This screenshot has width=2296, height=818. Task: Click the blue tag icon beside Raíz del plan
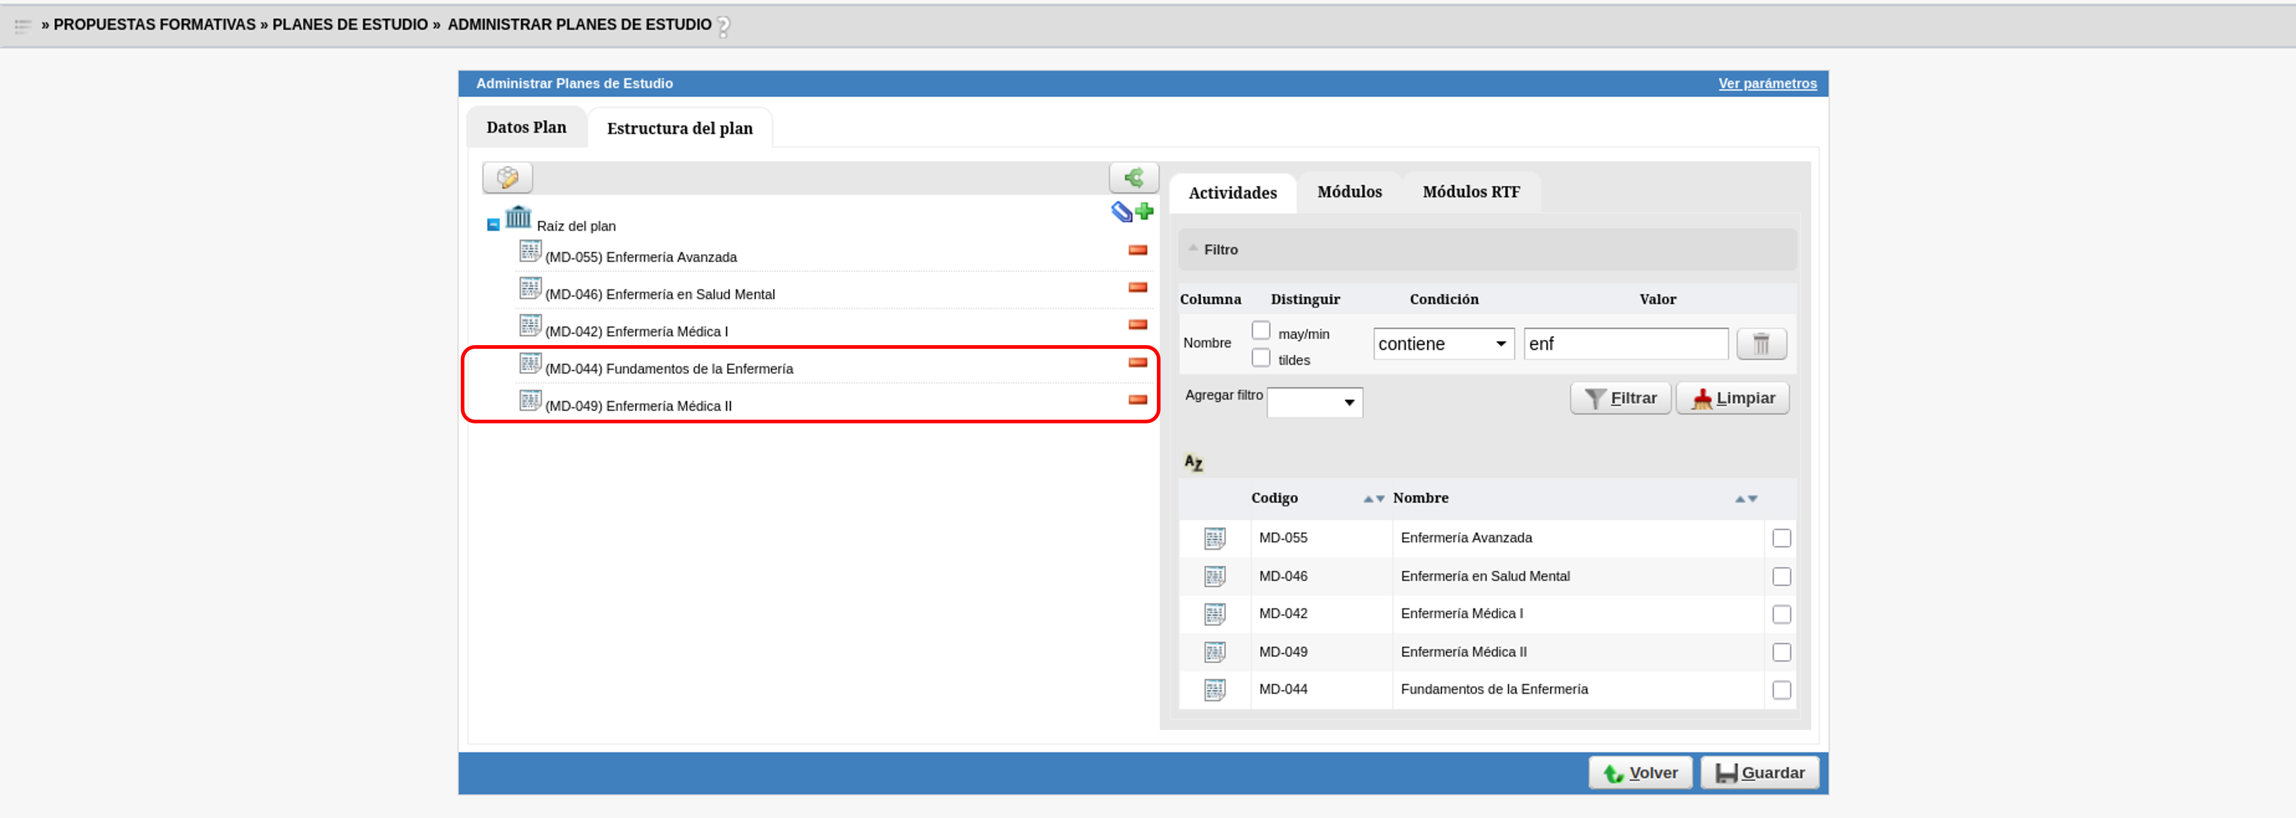pos(1121,211)
